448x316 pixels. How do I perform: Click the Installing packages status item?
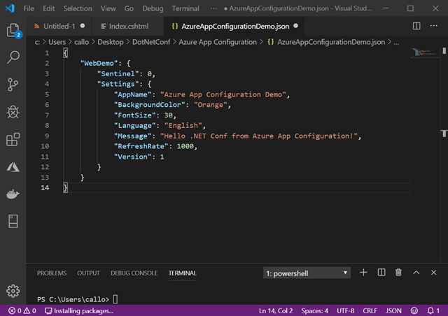[79, 310]
